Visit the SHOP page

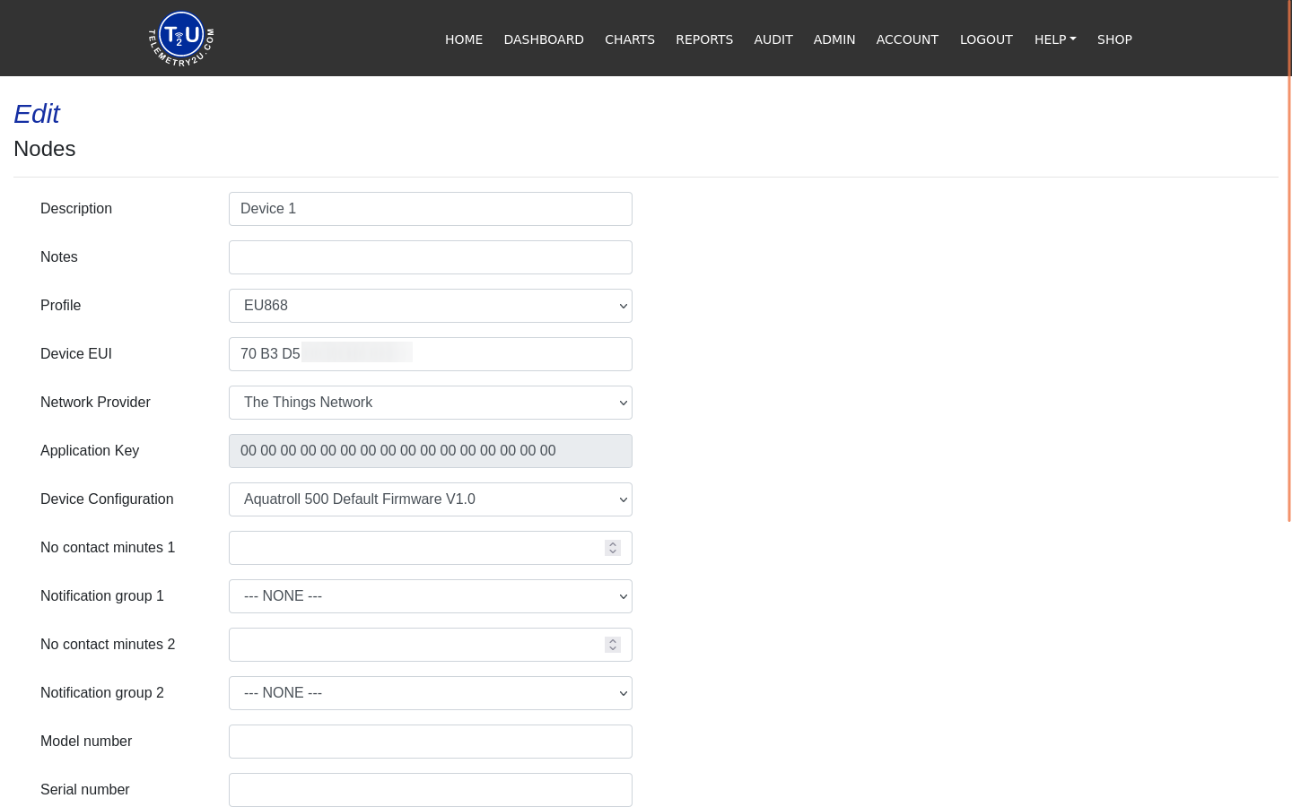1115,39
